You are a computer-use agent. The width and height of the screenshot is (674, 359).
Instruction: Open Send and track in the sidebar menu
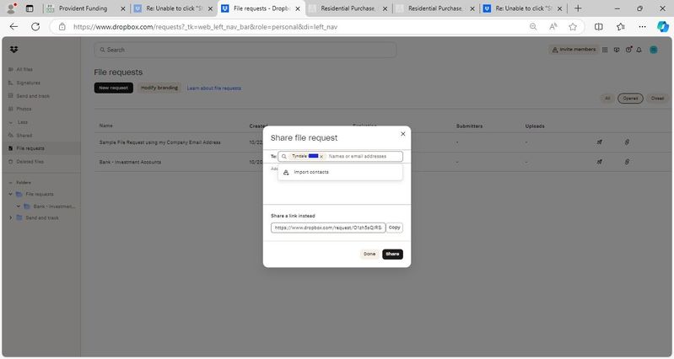coord(33,96)
